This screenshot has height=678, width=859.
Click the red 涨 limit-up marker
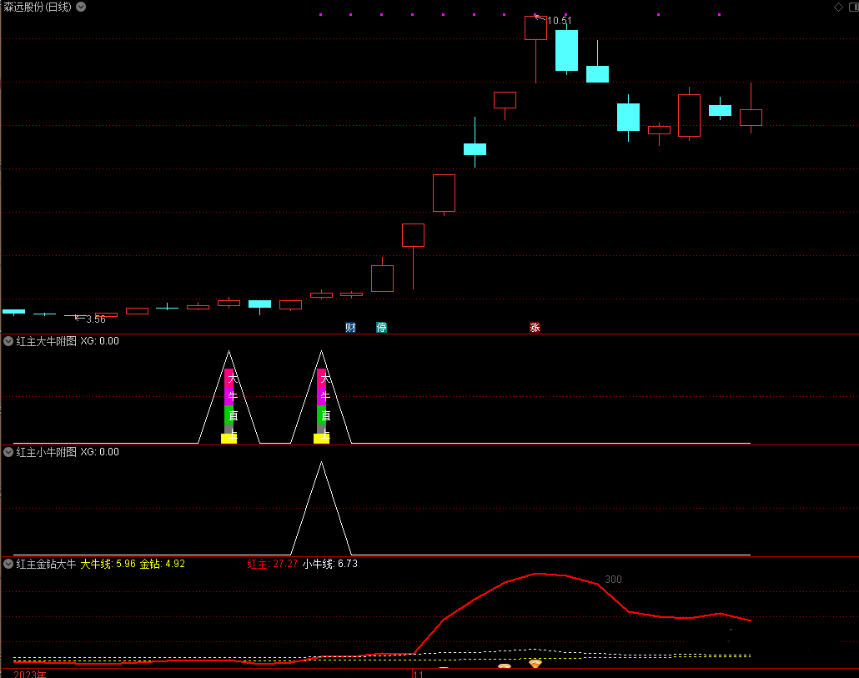point(535,328)
